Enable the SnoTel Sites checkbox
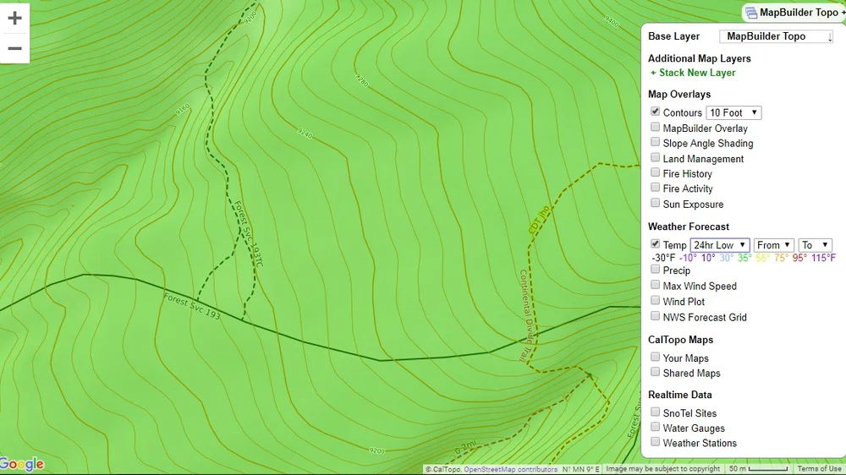 [655, 412]
